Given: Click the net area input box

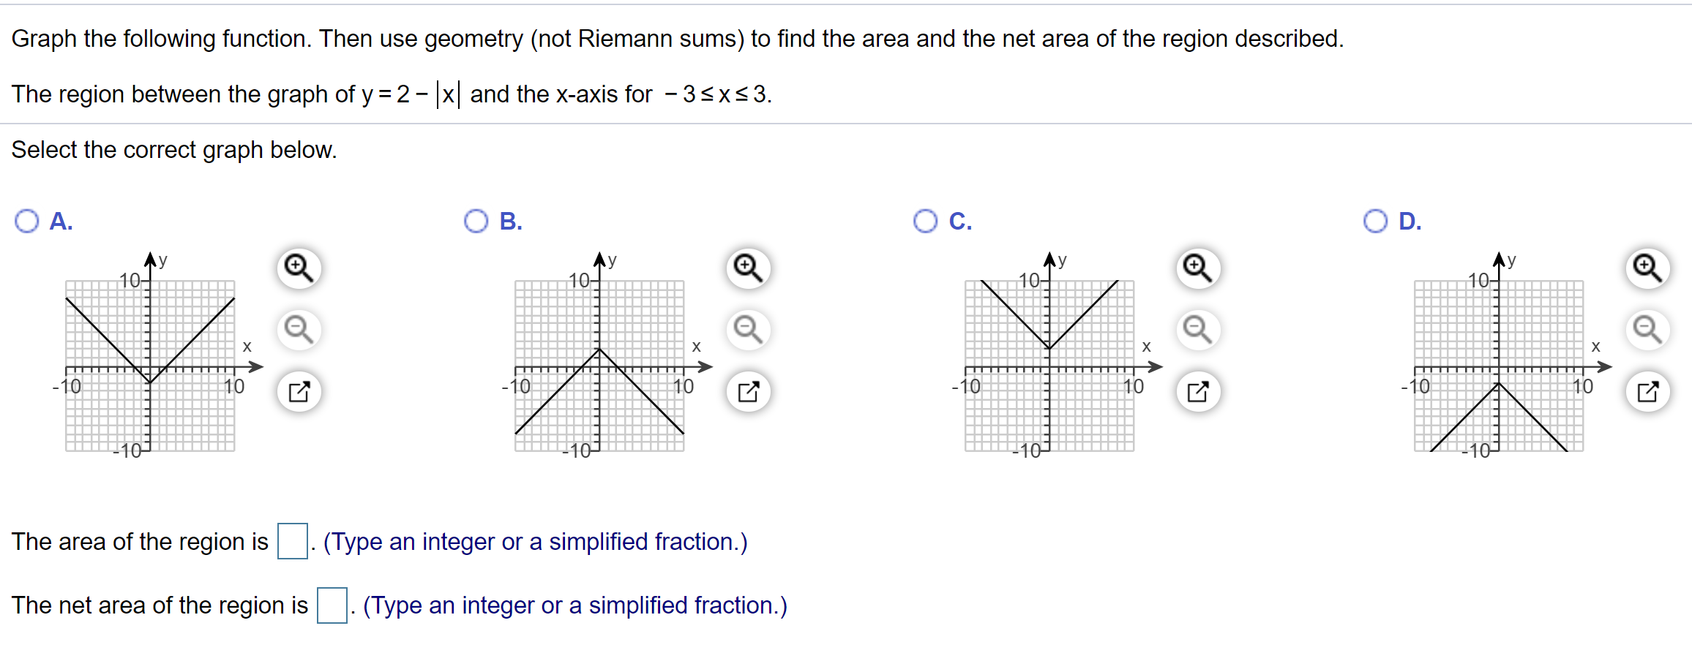Looking at the screenshot, I should pyautogui.click(x=332, y=605).
